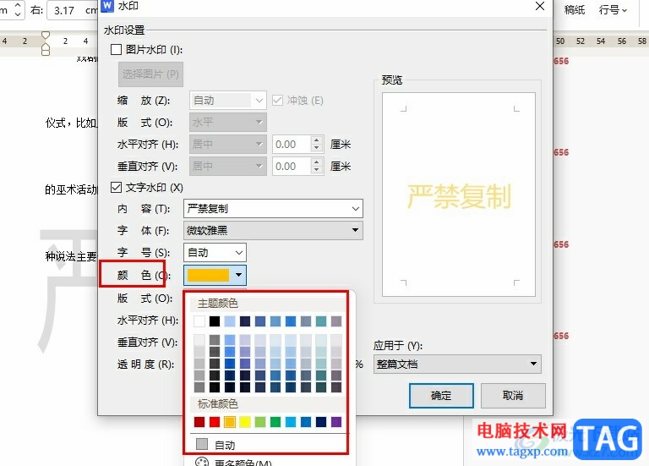The height and width of the screenshot is (466, 649).
Task: Decrease the 水平对齐 offset with down arrow
Action: click(317, 148)
